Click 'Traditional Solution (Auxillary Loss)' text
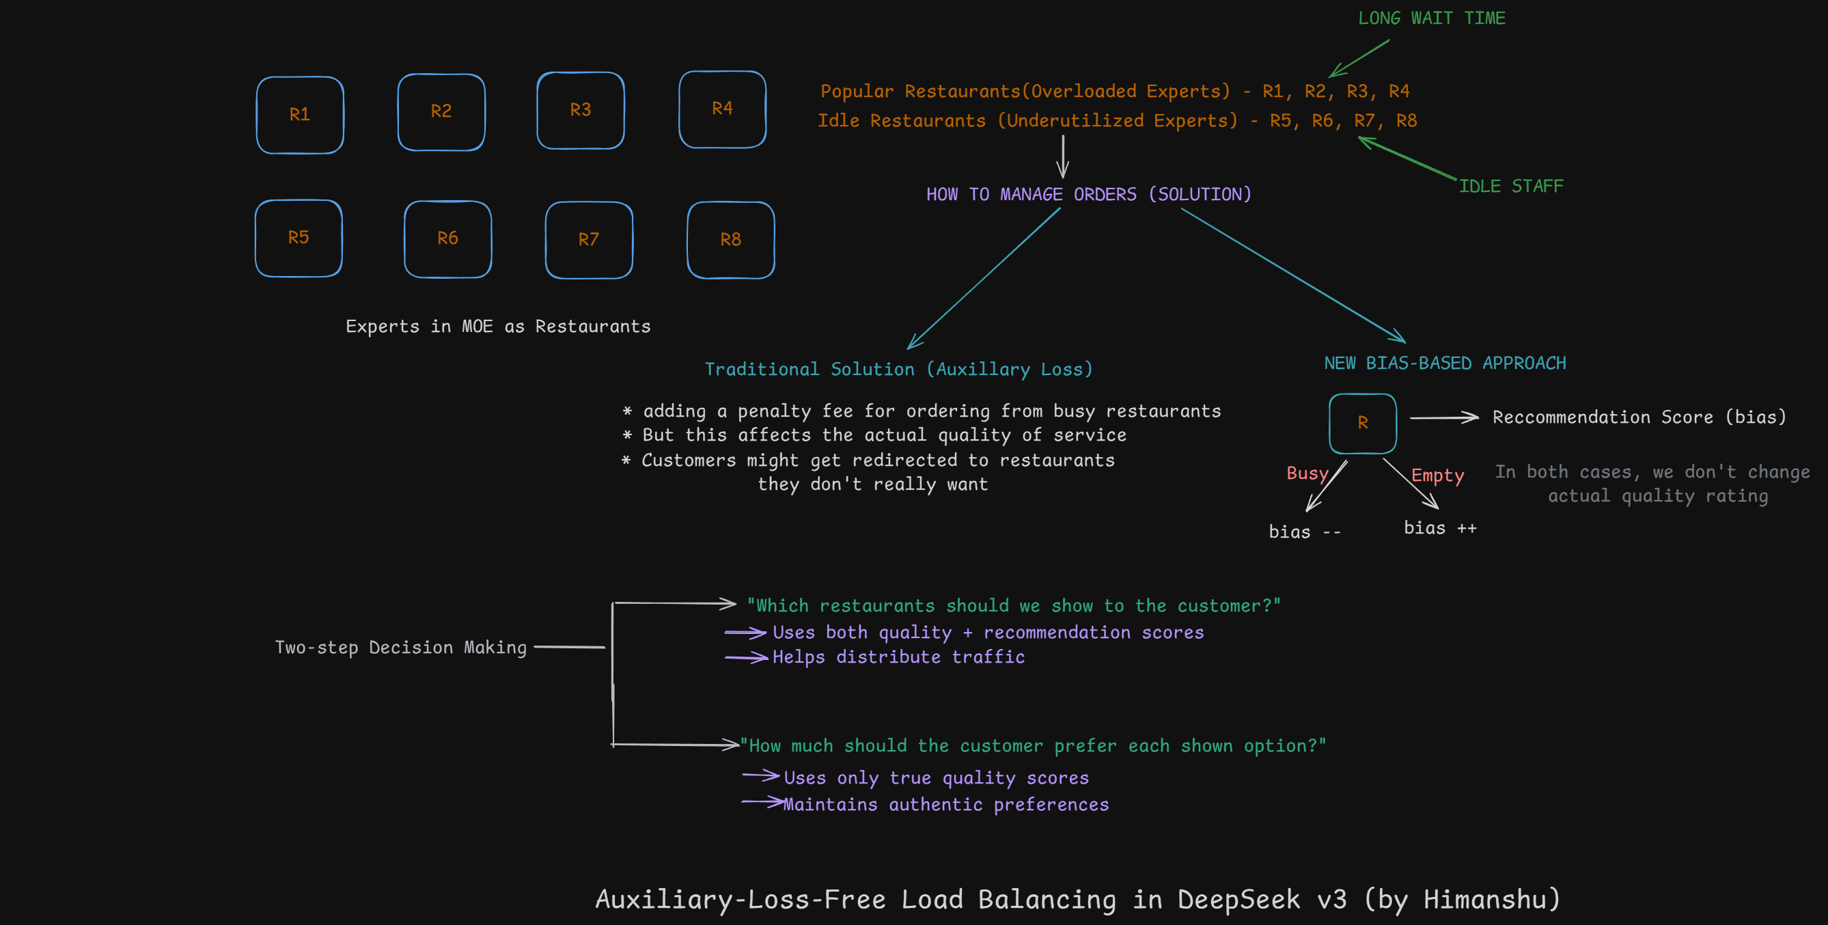This screenshot has width=1828, height=925. coord(898,369)
